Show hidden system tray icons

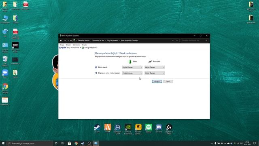click(212, 143)
